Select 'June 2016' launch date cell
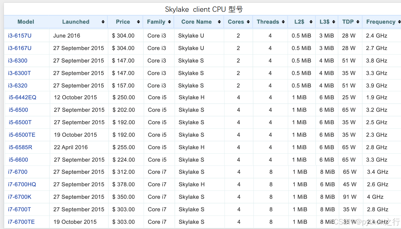This screenshot has width=401, height=229. tap(67, 36)
